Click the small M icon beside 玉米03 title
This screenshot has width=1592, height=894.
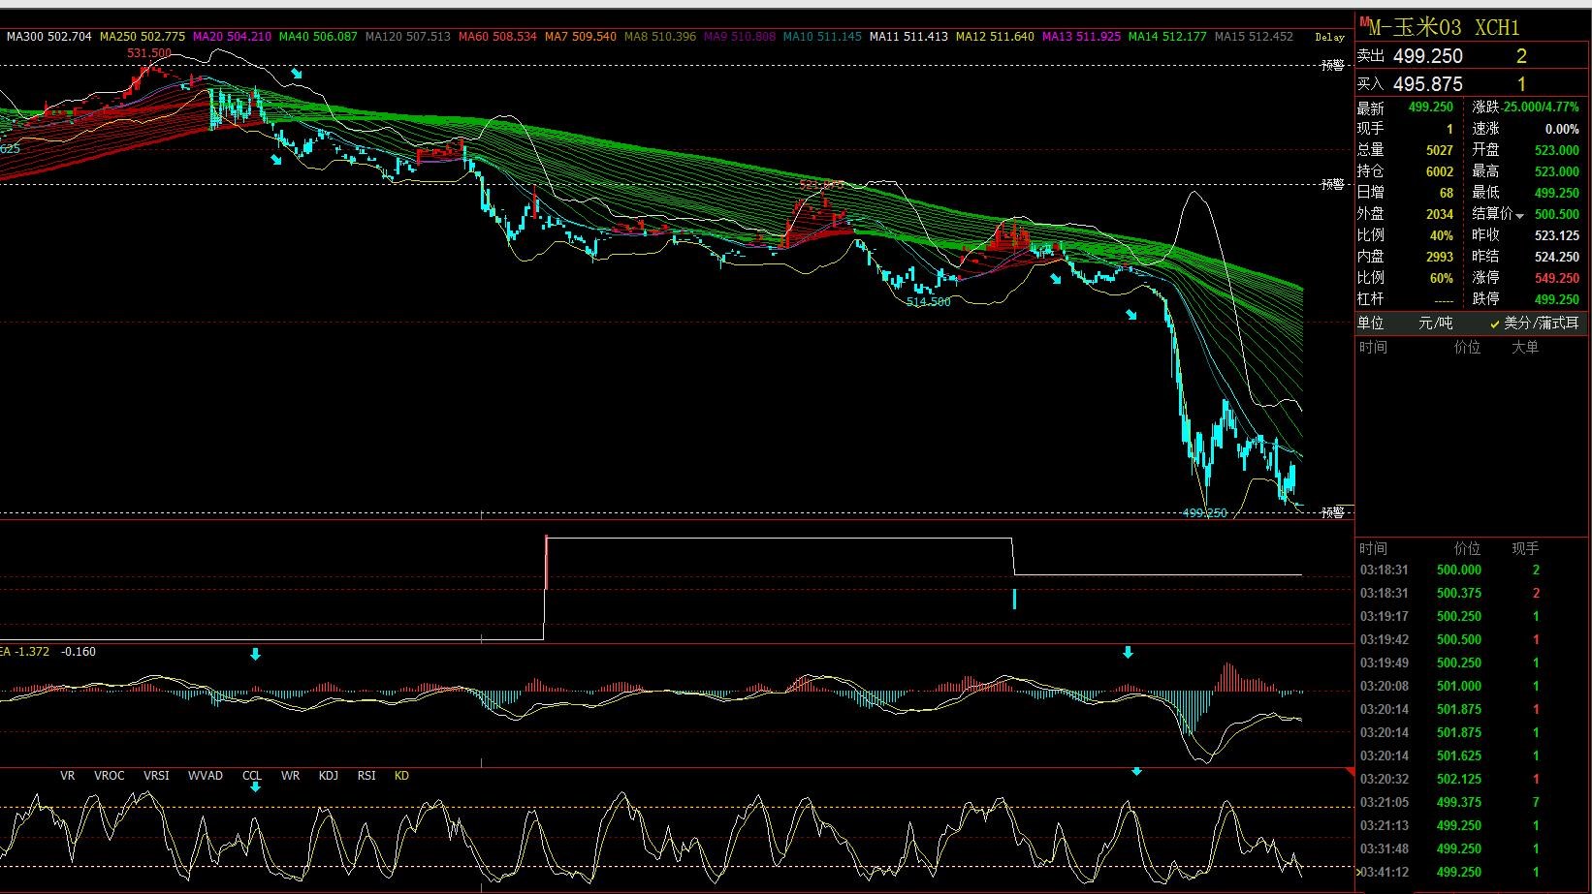pos(1363,22)
